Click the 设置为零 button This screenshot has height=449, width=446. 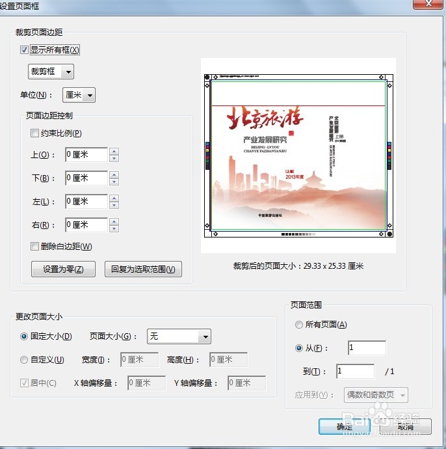(63, 269)
